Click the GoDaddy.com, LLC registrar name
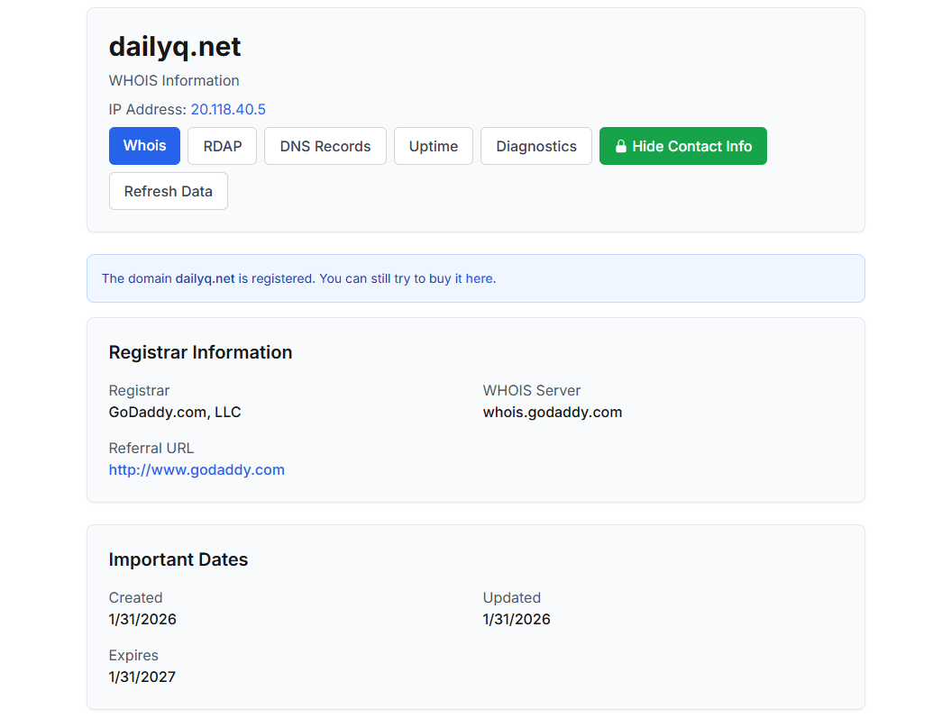 click(x=175, y=412)
